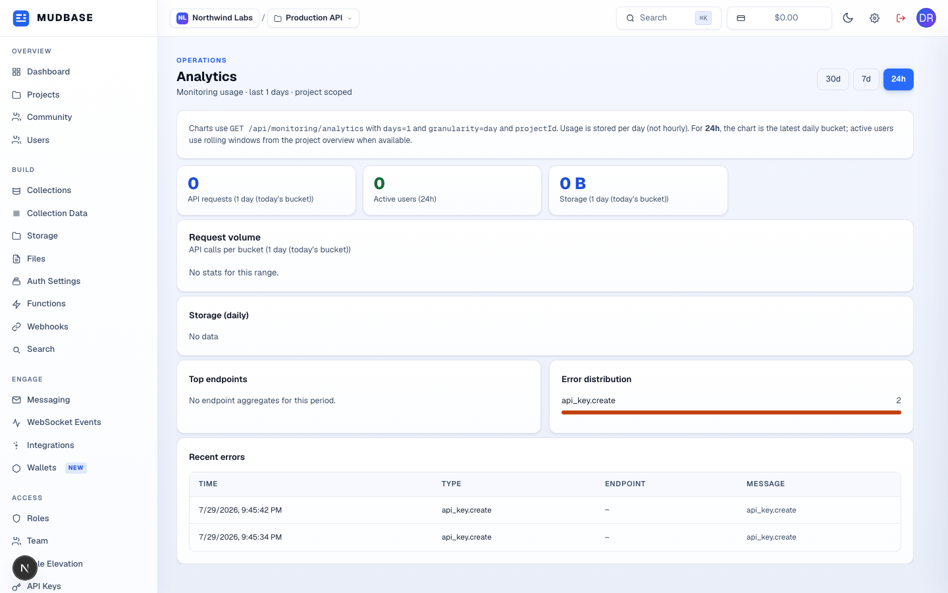
Task: Click the ENDPOINT column header
Action: pyautogui.click(x=625, y=484)
